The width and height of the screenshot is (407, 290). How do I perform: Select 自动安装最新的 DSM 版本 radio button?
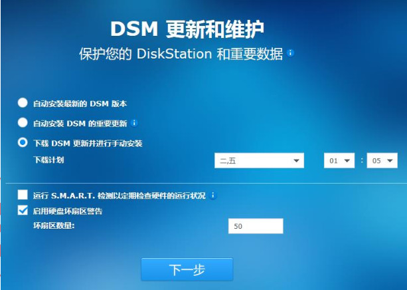(23, 102)
